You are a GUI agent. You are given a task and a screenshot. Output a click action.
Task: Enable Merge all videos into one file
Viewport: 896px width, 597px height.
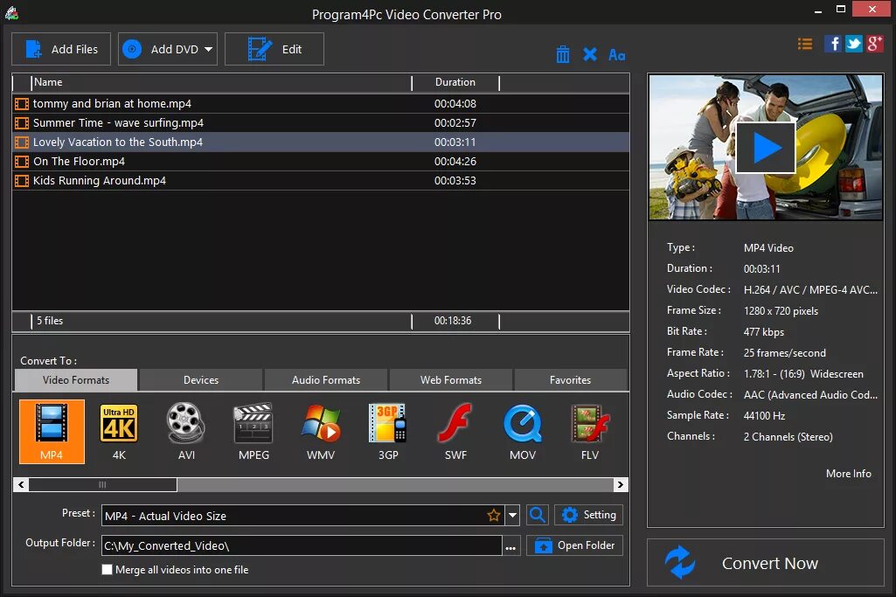[x=107, y=570]
